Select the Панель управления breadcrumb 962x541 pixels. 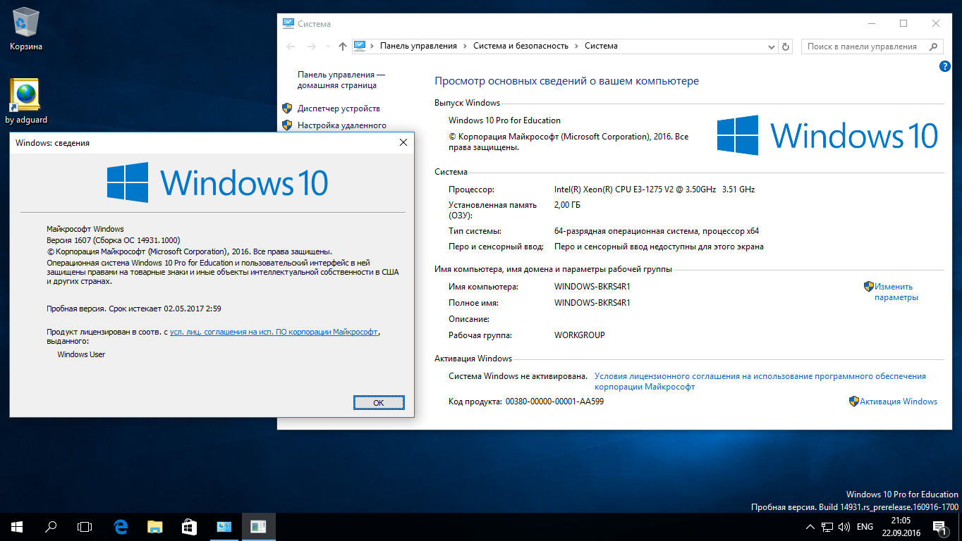point(418,46)
